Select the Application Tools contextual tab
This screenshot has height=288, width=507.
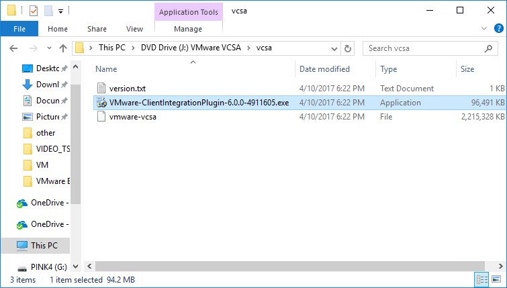pyautogui.click(x=189, y=12)
